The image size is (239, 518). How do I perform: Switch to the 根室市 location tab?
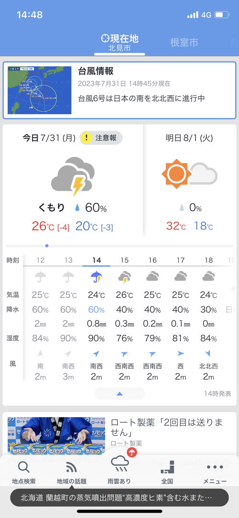pyautogui.click(x=184, y=43)
